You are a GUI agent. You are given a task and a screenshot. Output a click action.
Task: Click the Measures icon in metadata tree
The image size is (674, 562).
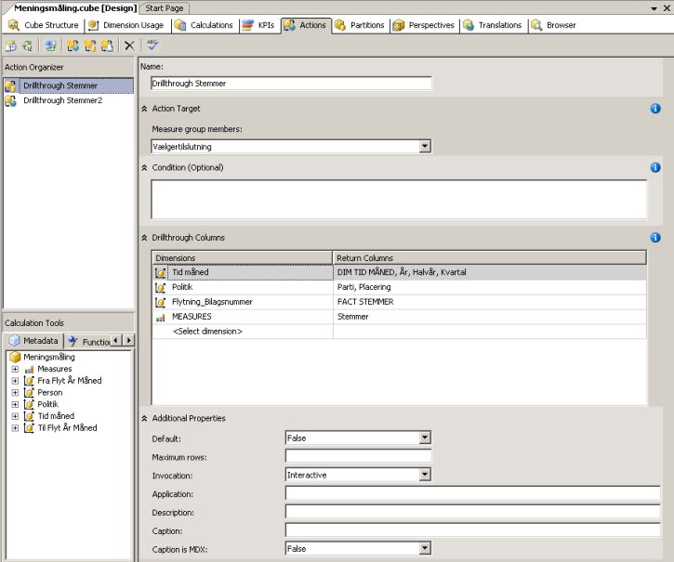[x=29, y=369]
